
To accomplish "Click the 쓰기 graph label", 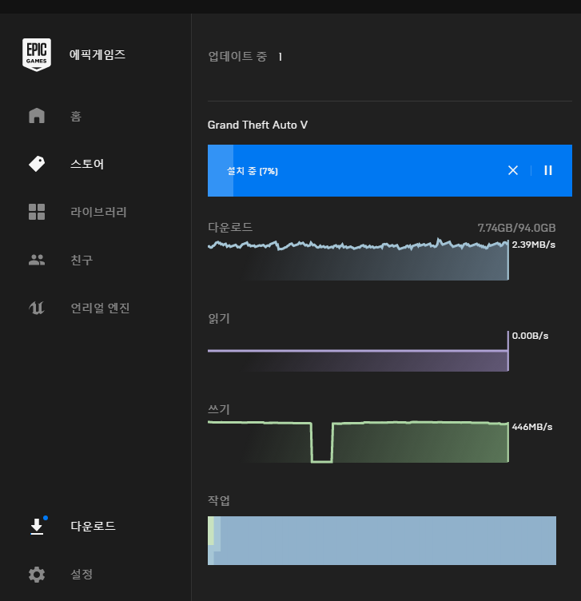I will pyautogui.click(x=219, y=409).
